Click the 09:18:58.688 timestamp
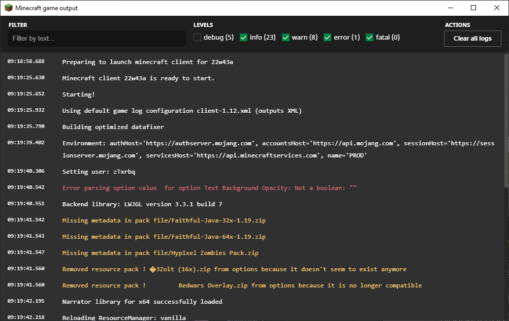The height and width of the screenshot is (321, 509). tap(26, 61)
